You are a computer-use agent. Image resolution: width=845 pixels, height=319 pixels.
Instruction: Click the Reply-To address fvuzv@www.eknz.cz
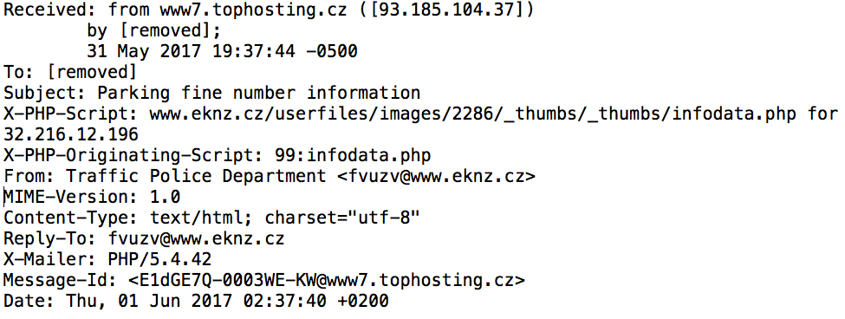click(x=196, y=238)
